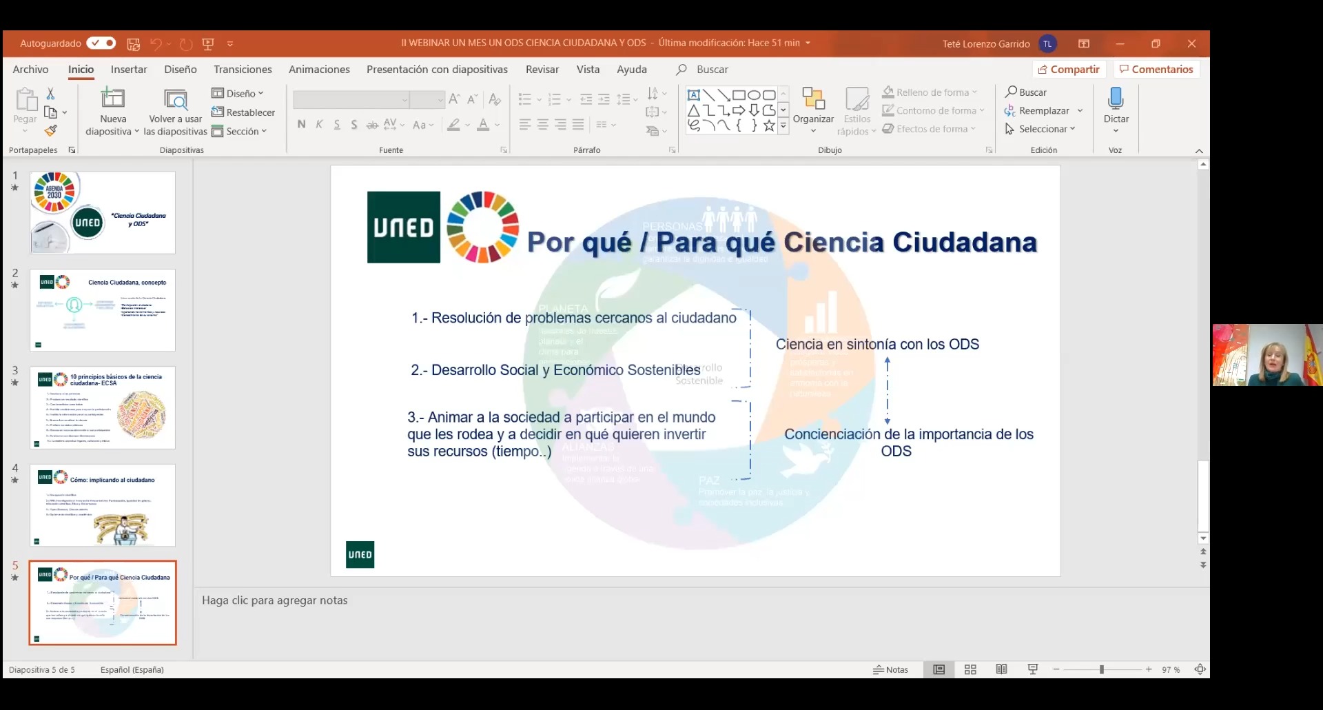
Task: Click the Undo arrow icon
Action: [x=156, y=43]
